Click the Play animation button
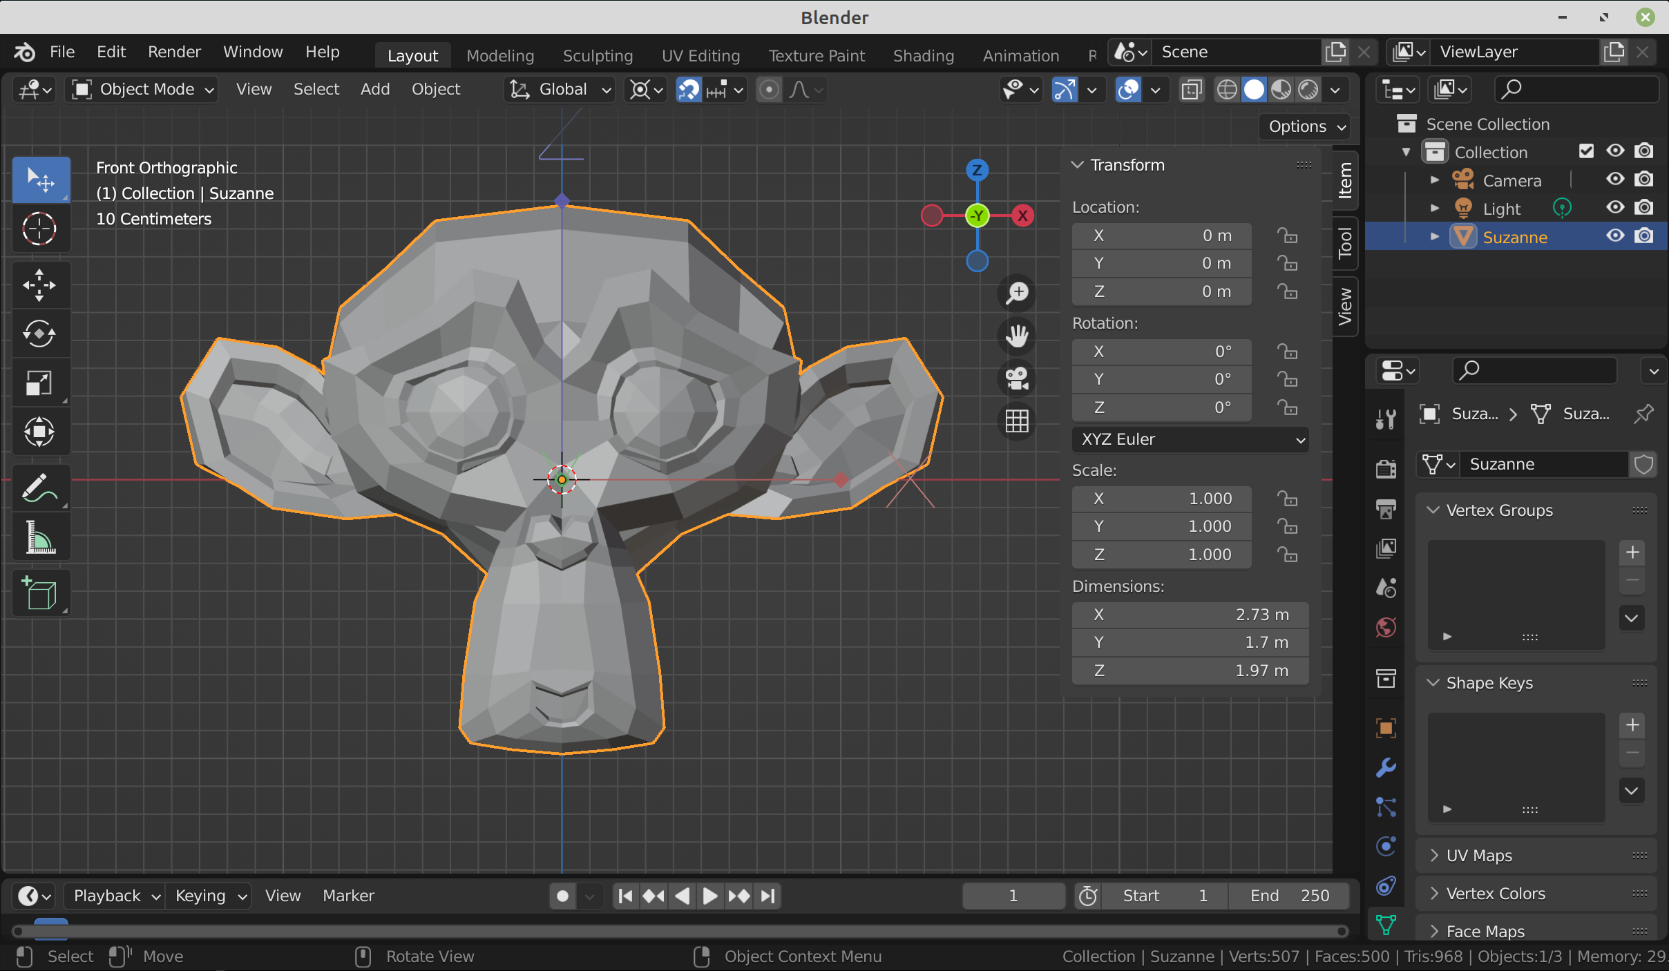This screenshot has height=971, width=1669. coord(709,896)
